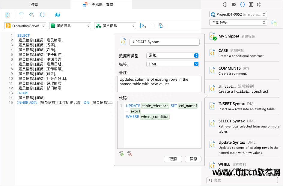Click the add placeholder icon below code
This screenshot has height=186, width=283.
121,154
